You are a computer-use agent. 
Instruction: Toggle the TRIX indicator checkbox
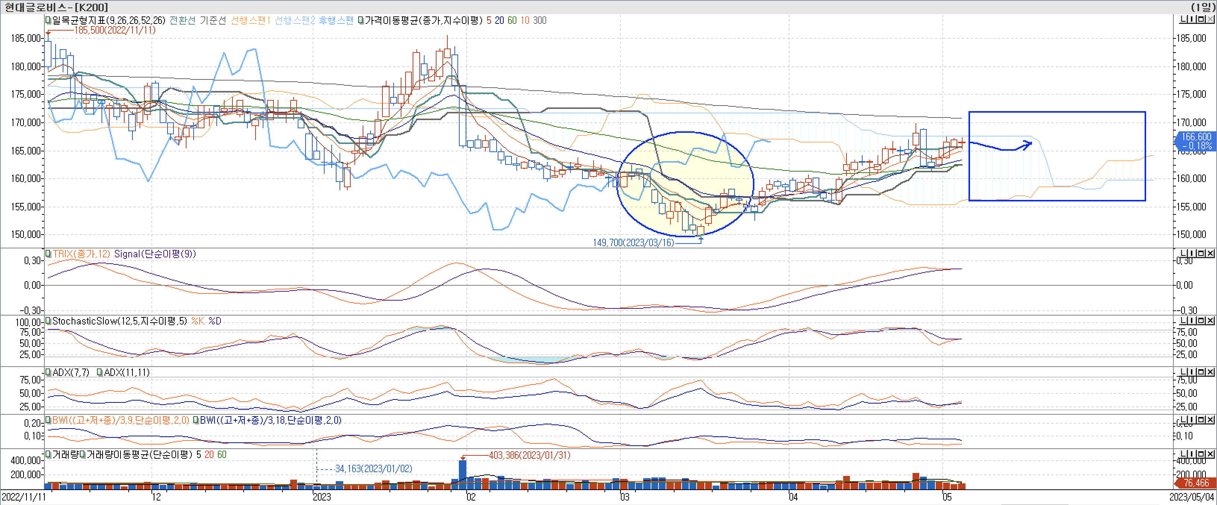(x=48, y=254)
